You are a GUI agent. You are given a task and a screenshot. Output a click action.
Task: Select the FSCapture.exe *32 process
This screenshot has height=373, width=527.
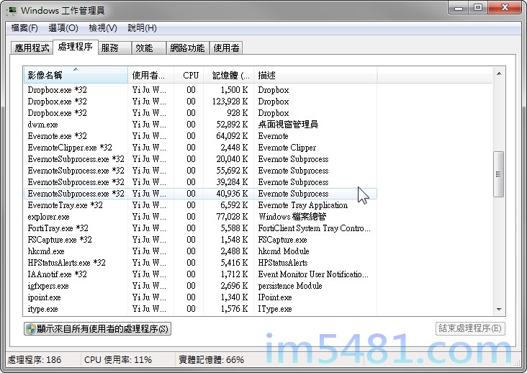pos(200,240)
